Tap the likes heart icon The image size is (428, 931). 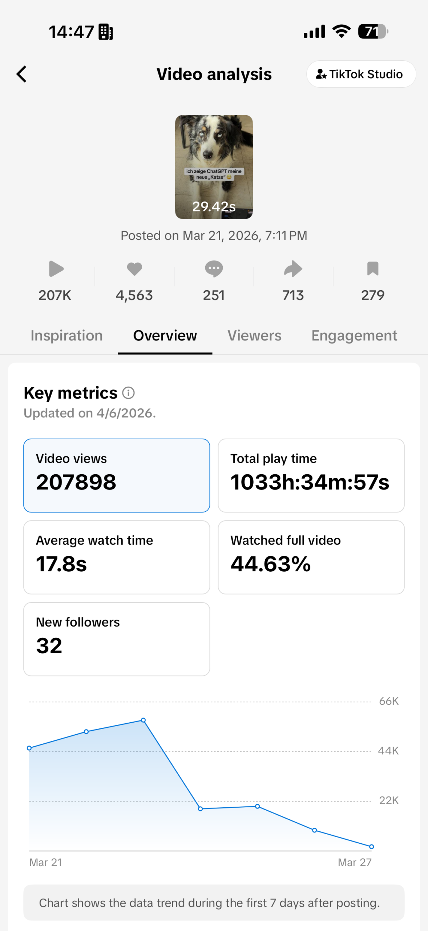point(134,269)
